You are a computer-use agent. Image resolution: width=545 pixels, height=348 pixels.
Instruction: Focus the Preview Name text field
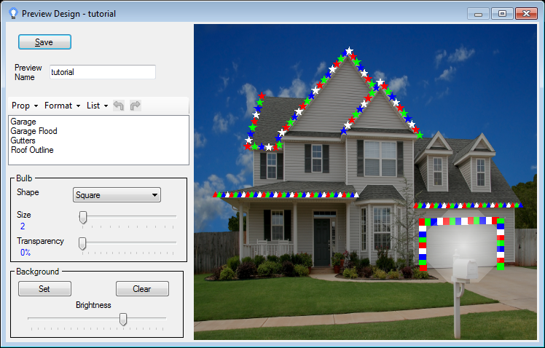(x=103, y=72)
